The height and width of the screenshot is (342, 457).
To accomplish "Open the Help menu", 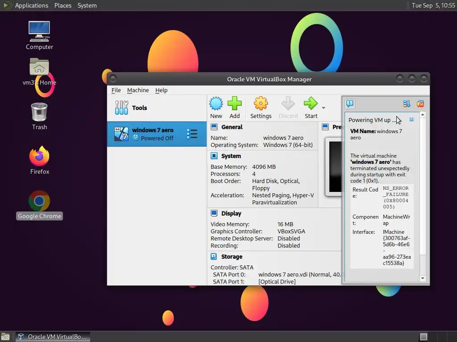I will click(161, 90).
